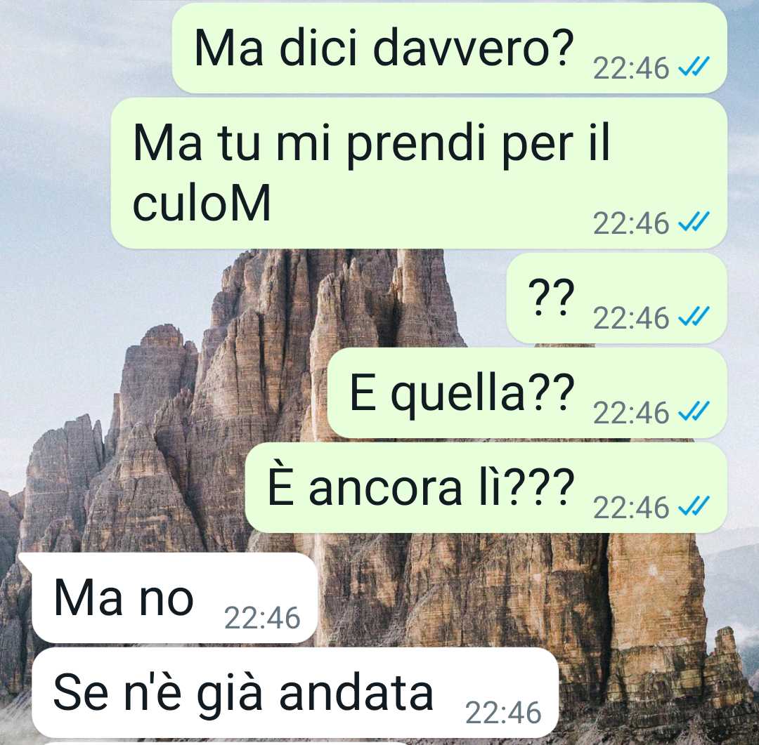The width and height of the screenshot is (759, 745).
Task: Tap the blue checkmarks on 'È ancora lì???'
Action: [694, 506]
